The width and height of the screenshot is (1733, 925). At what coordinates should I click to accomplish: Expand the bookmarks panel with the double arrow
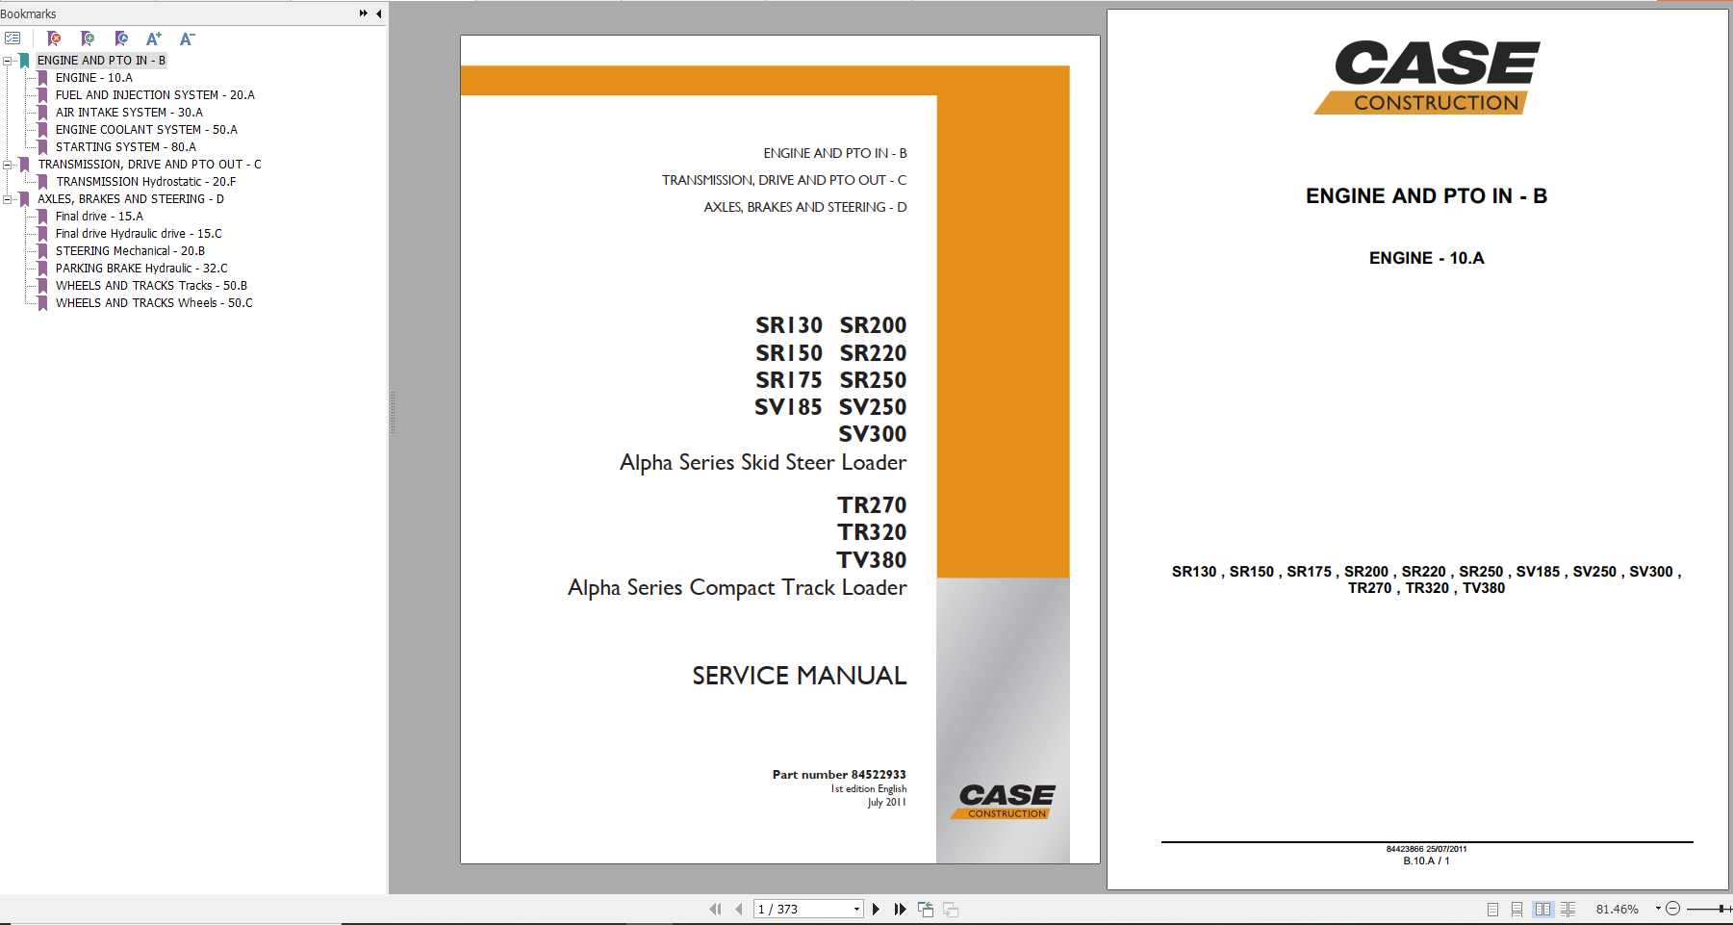pos(363,13)
